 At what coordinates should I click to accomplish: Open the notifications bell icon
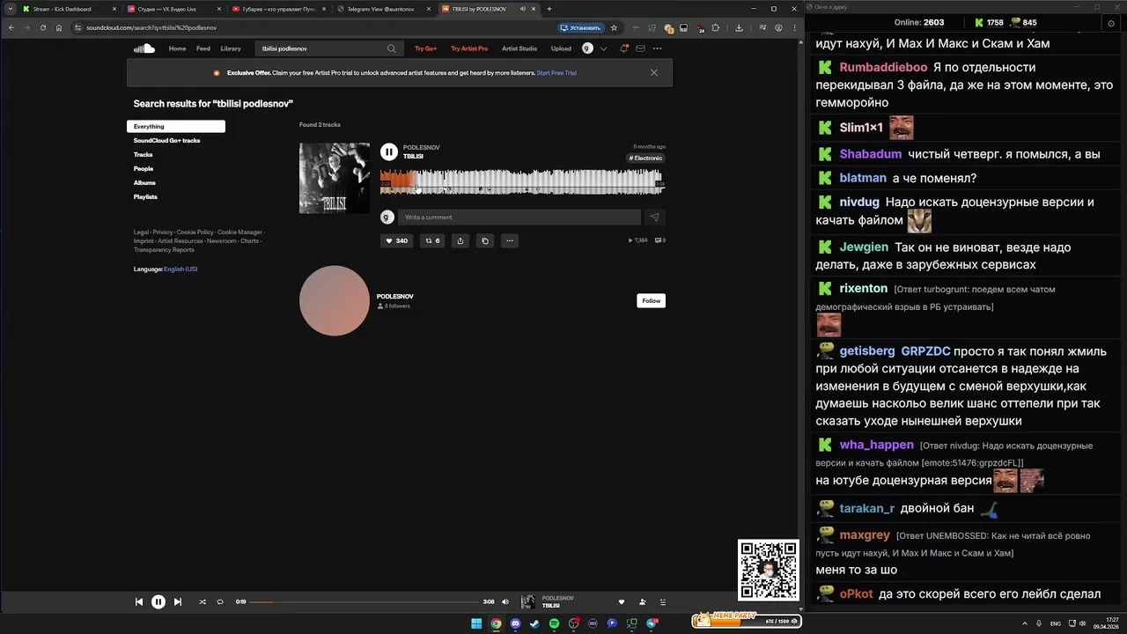click(624, 48)
